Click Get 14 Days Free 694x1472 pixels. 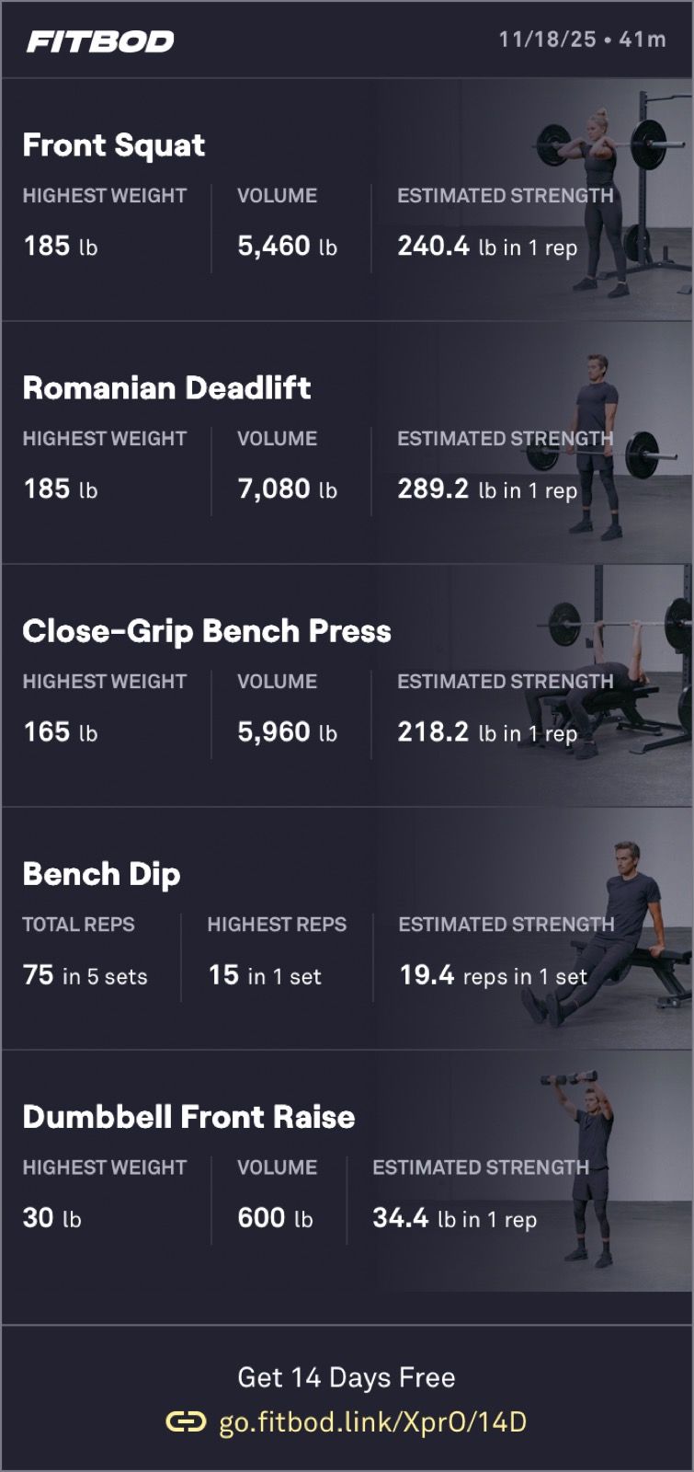click(347, 1377)
